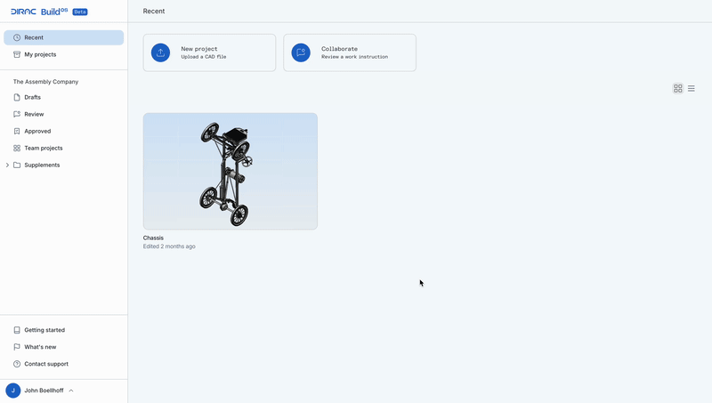The image size is (712, 403).
Task: Switch to grid view
Action: pyautogui.click(x=678, y=88)
